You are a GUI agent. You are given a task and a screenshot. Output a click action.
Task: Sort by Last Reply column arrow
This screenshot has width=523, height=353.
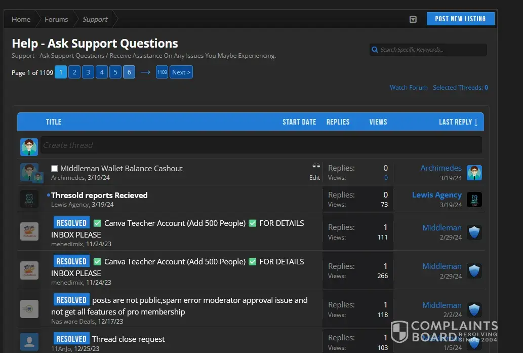click(x=475, y=122)
